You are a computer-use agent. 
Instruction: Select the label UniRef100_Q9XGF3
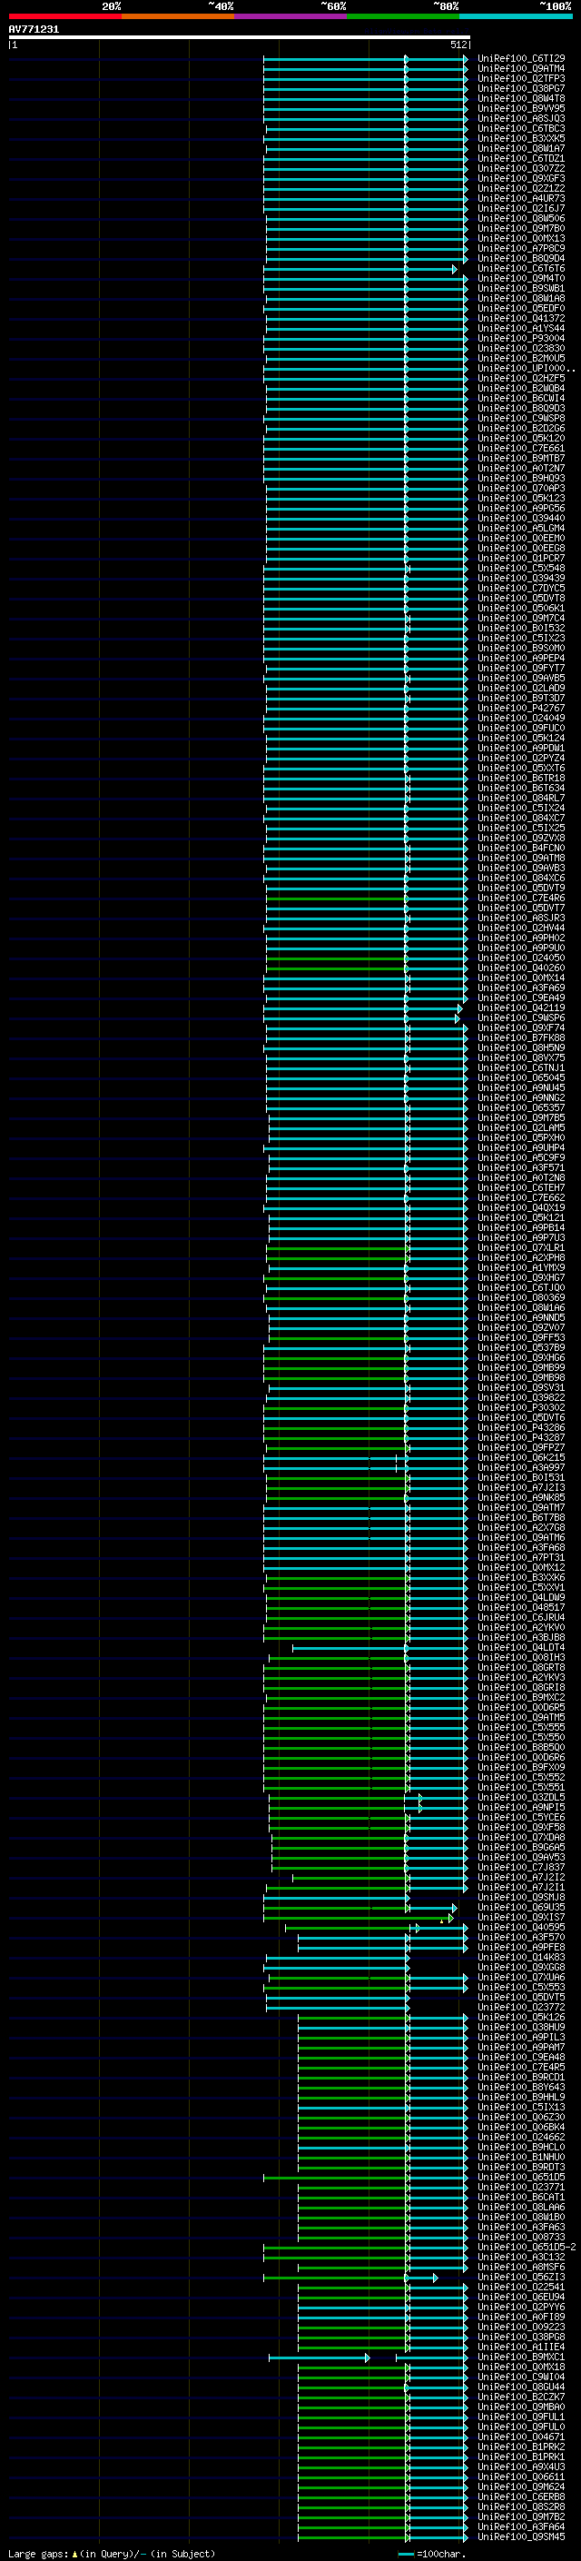point(521,179)
